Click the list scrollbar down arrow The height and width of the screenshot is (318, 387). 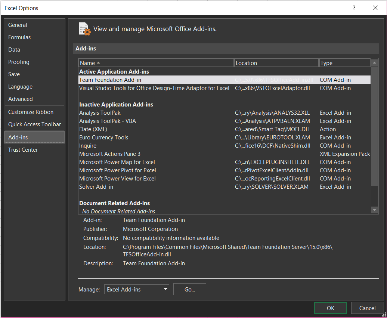pos(375,210)
